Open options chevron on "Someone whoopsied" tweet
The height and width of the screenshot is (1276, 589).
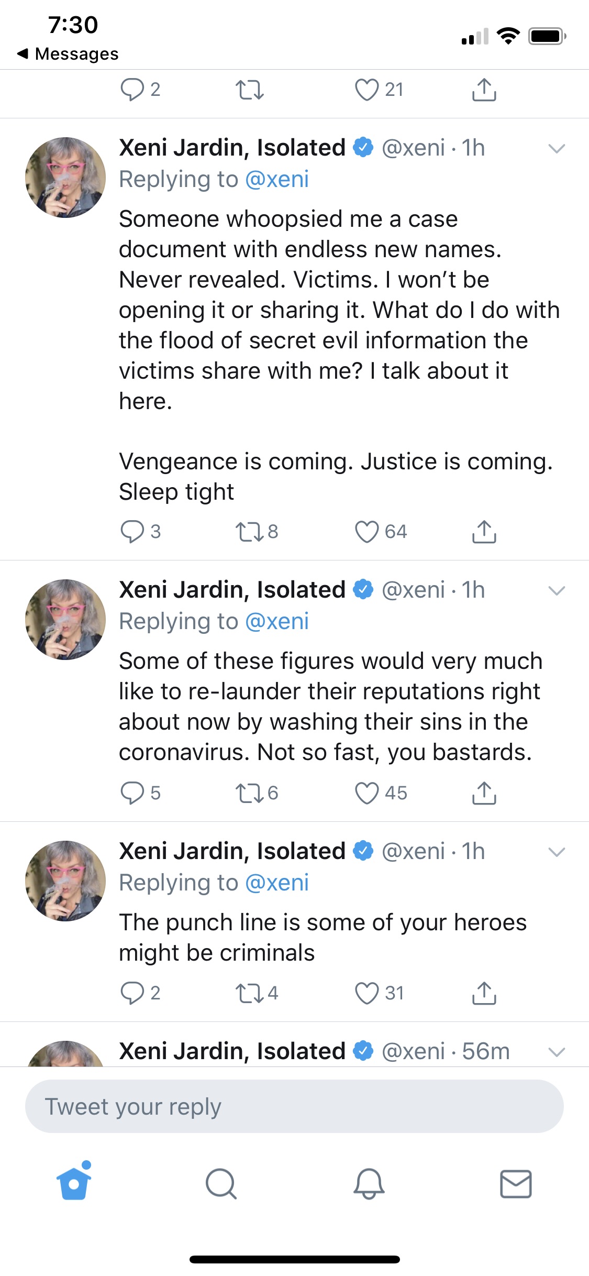point(557,149)
